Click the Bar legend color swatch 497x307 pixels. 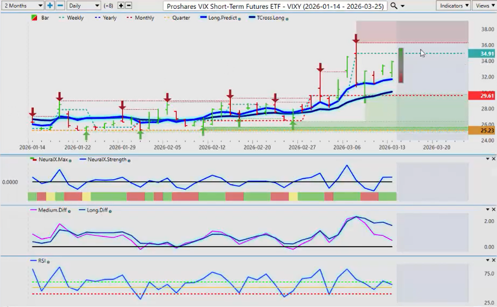[35, 18]
